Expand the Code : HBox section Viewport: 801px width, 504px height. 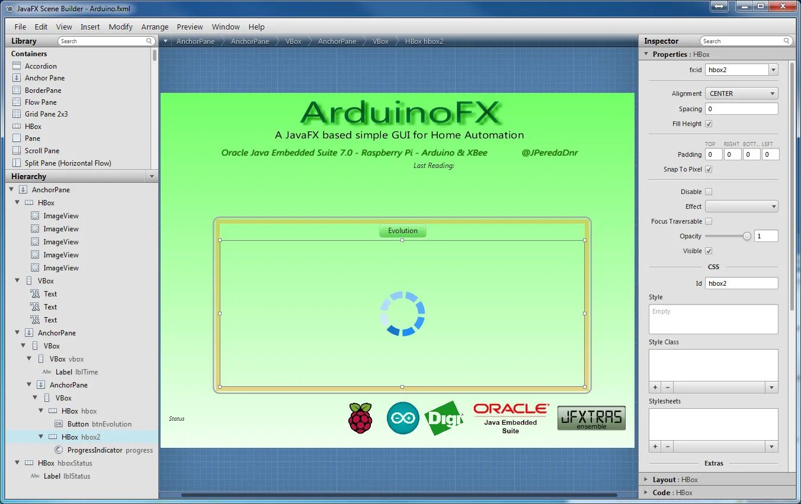coord(646,493)
